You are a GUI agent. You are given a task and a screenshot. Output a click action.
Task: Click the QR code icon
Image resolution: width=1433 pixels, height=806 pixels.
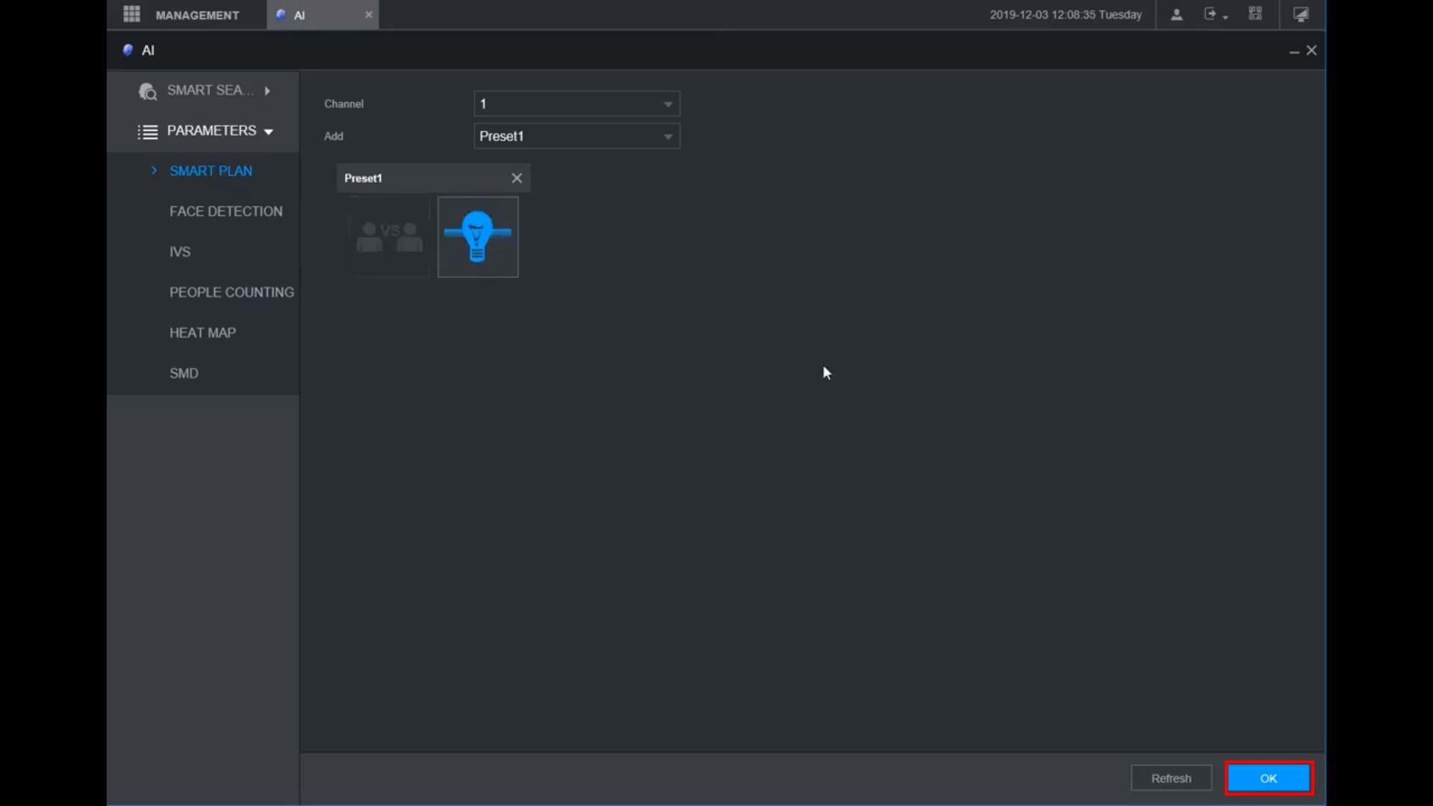click(x=1255, y=14)
